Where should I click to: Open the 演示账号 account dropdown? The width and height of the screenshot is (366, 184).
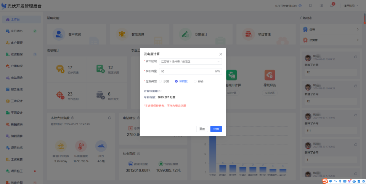(351, 6)
